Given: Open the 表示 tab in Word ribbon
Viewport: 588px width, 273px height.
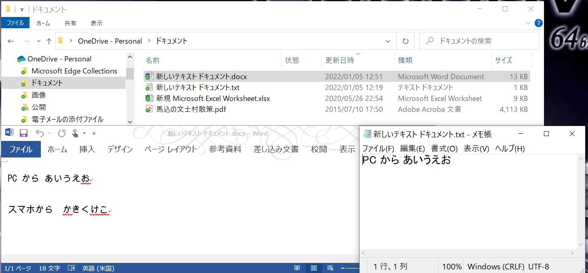Looking at the screenshot, I should coord(347,149).
